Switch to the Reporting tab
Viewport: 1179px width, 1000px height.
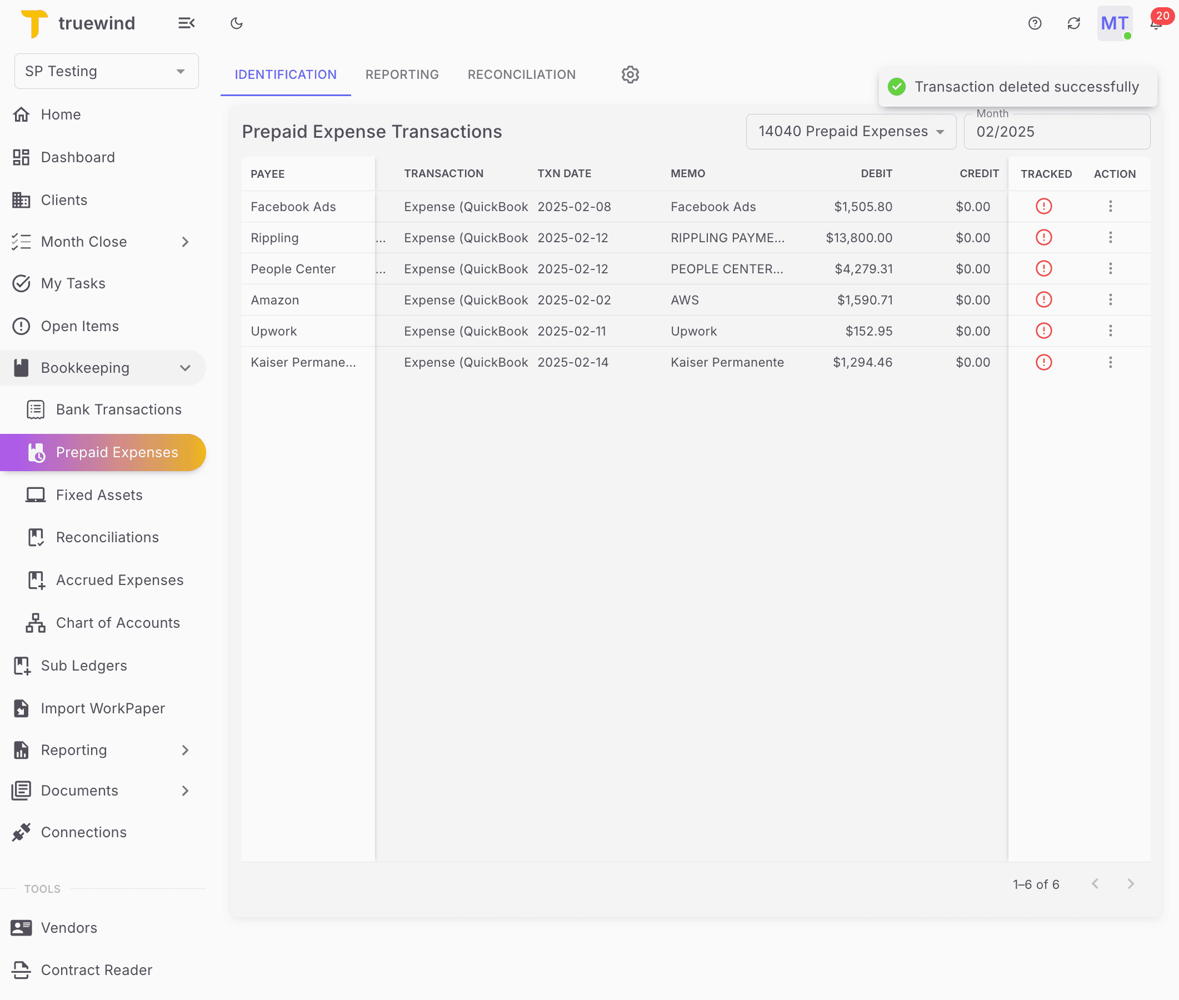pyautogui.click(x=402, y=74)
